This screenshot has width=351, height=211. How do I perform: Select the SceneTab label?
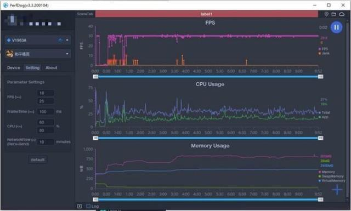point(85,14)
